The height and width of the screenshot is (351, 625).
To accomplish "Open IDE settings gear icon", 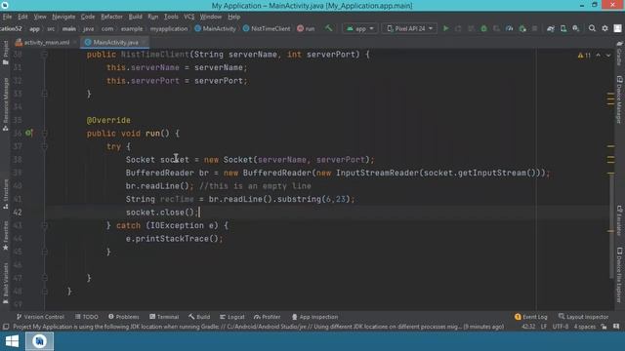I will tap(604, 28).
